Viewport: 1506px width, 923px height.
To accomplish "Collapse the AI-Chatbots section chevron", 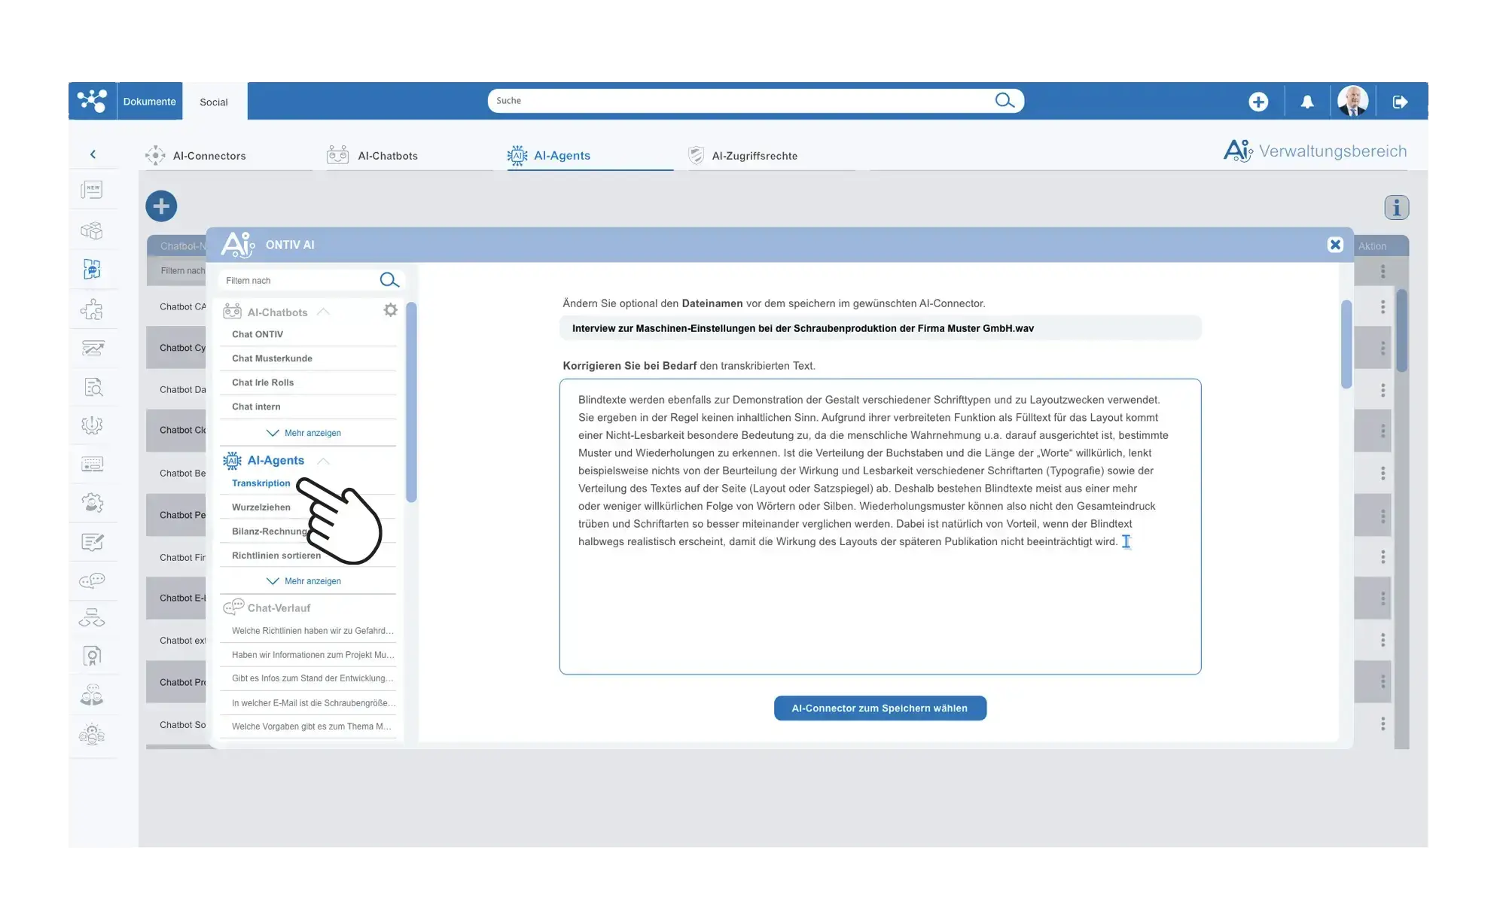I will pyautogui.click(x=324, y=312).
